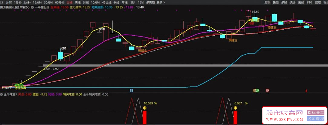Click the 金牛明买吃货 0.00 value

coord(95,94)
